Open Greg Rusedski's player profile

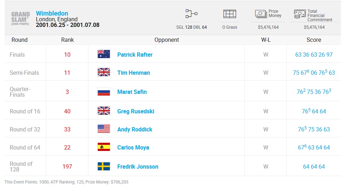[x=136, y=111]
